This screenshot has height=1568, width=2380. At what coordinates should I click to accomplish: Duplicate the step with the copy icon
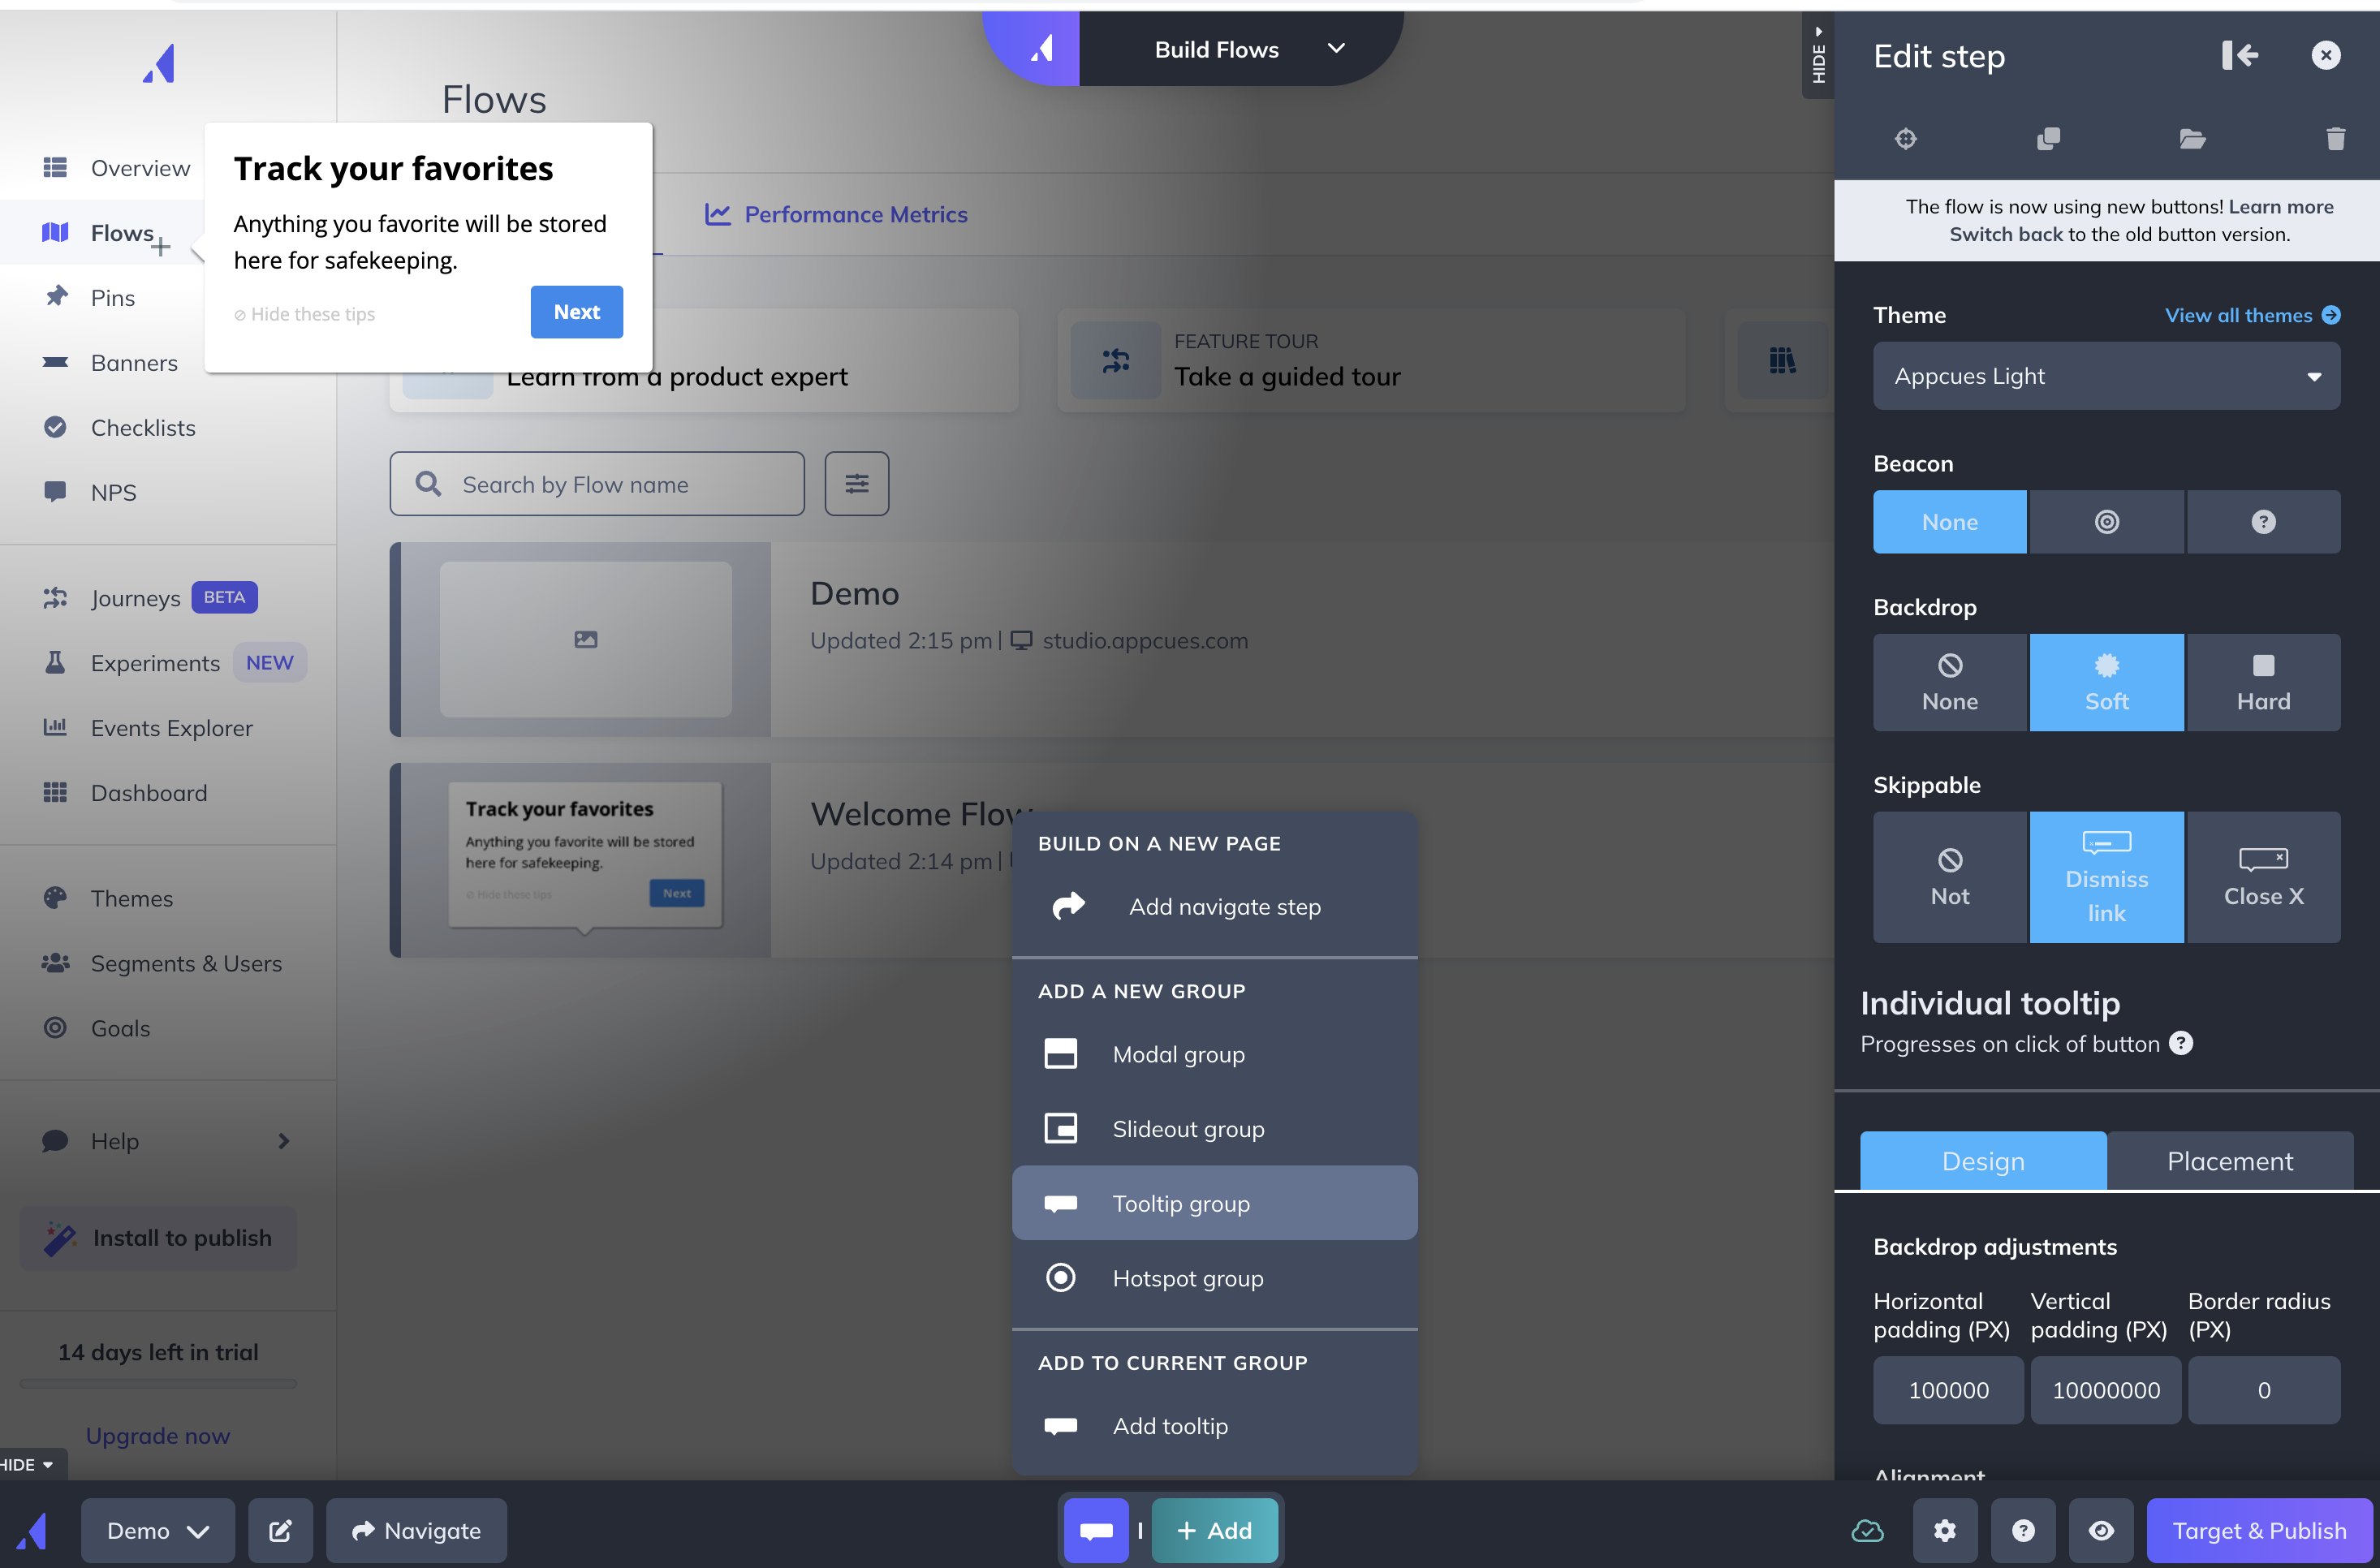tap(2049, 139)
